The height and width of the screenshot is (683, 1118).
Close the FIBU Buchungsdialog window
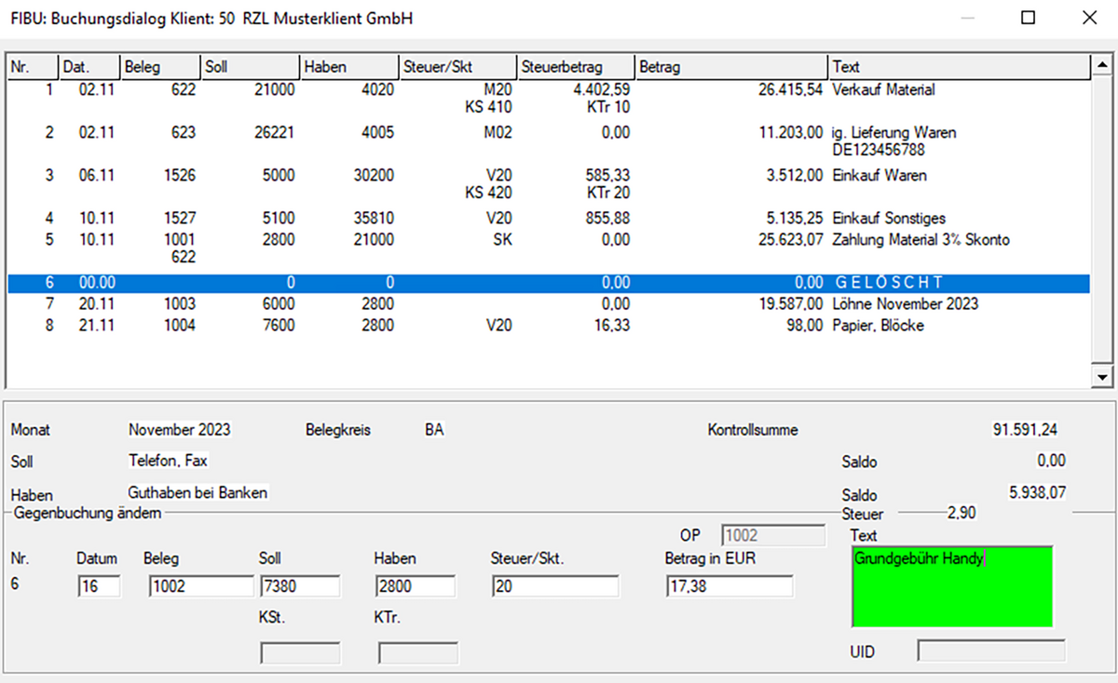click(x=1088, y=18)
